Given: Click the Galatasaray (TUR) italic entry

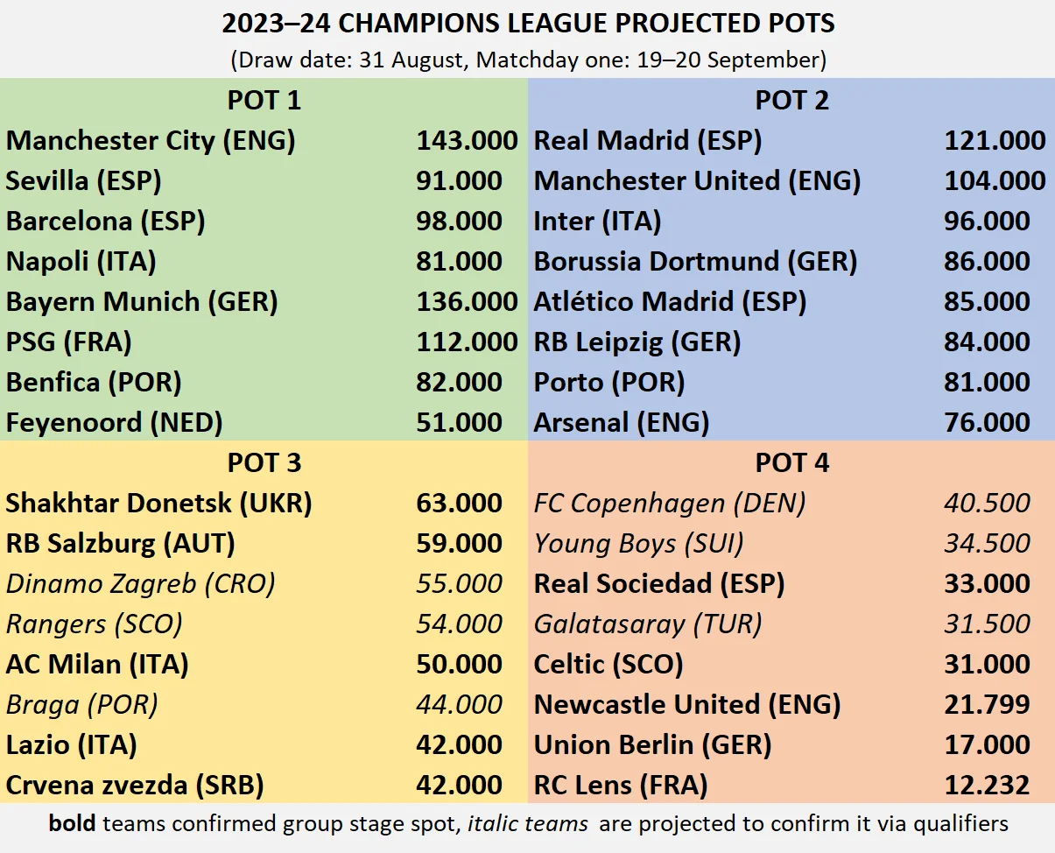Looking at the screenshot, I should tap(648, 624).
